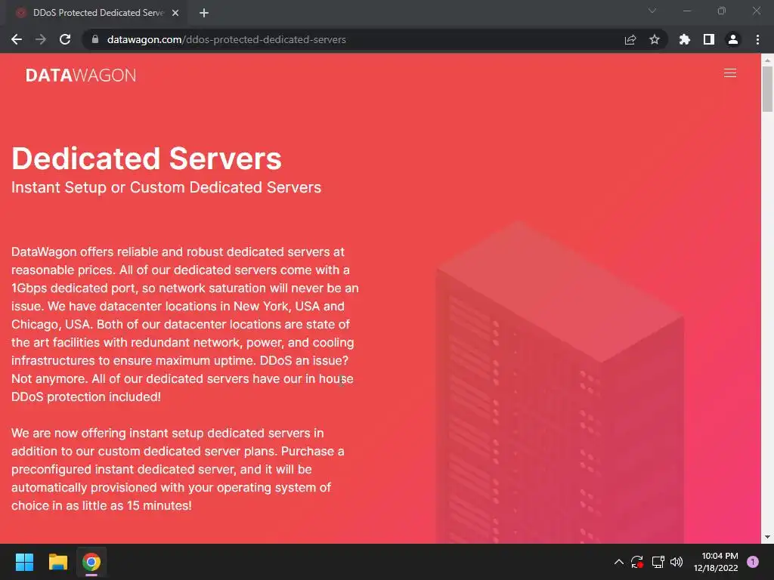Close the DDoS Protected Dedicated Servers tab
774x580 pixels.
click(x=175, y=13)
